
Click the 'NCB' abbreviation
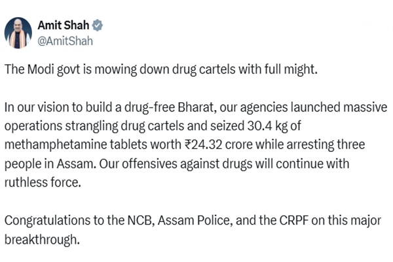(140, 221)
